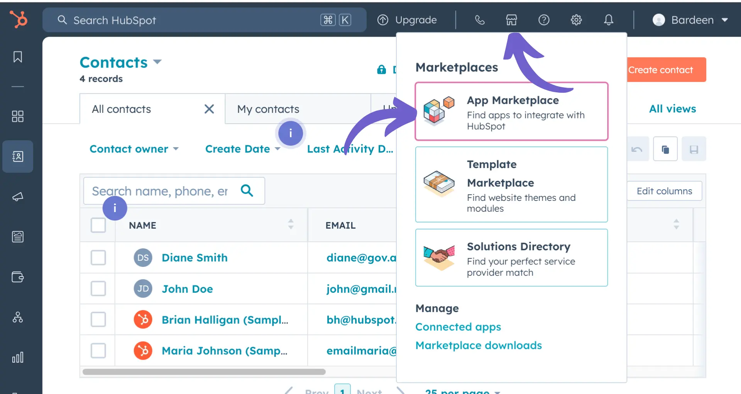
Task: Click Diane Smith's DS avatar
Action: pos(143,258)
